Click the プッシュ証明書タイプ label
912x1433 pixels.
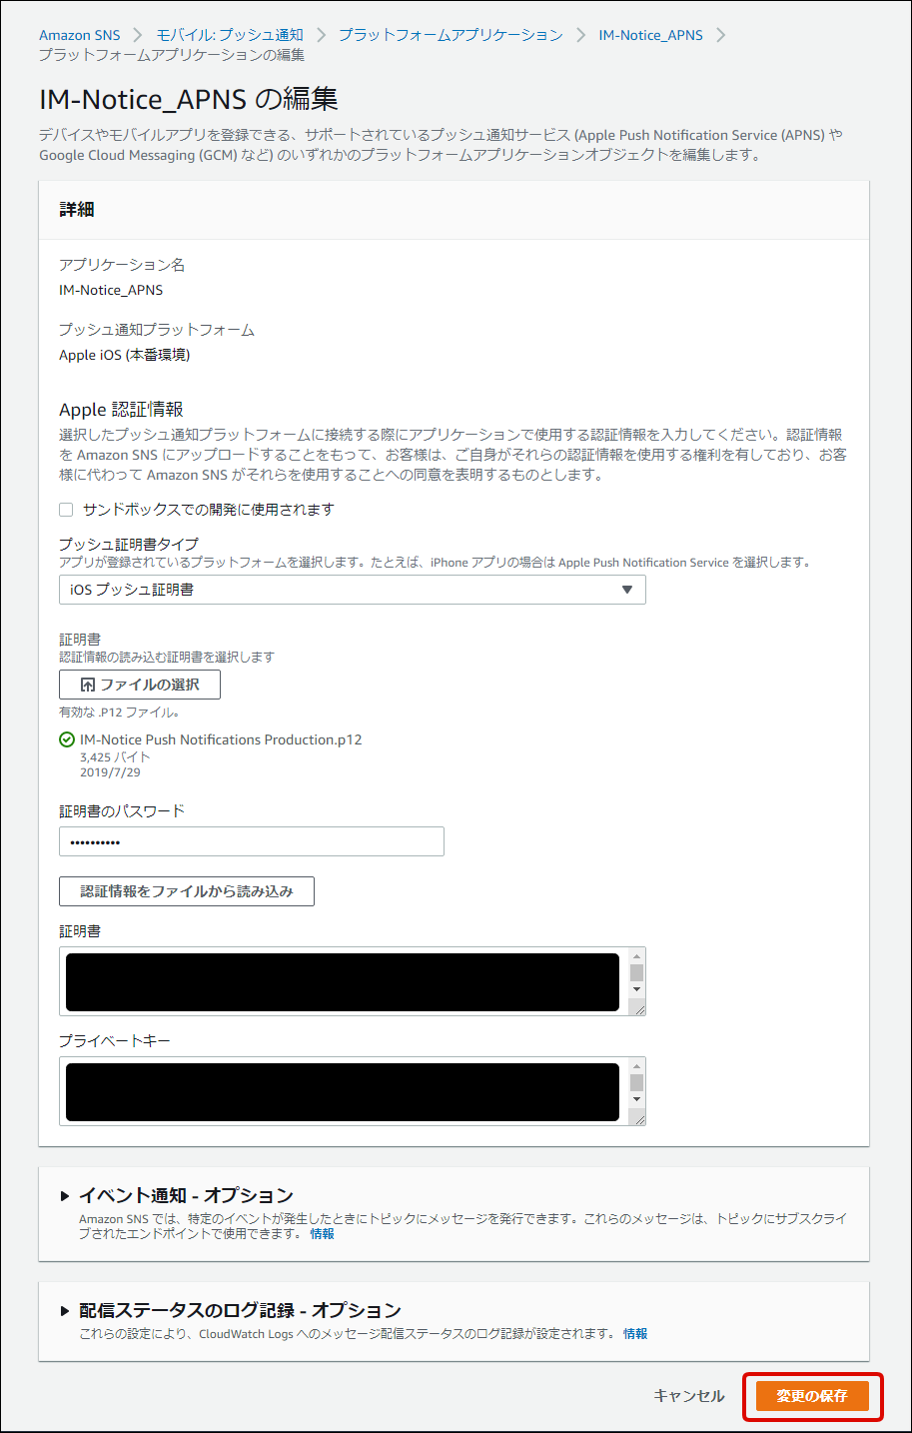point(129,544)
